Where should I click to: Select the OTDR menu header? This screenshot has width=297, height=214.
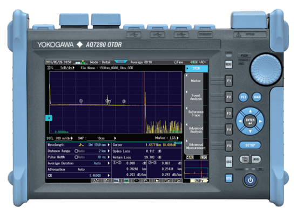tap(197, 68)
